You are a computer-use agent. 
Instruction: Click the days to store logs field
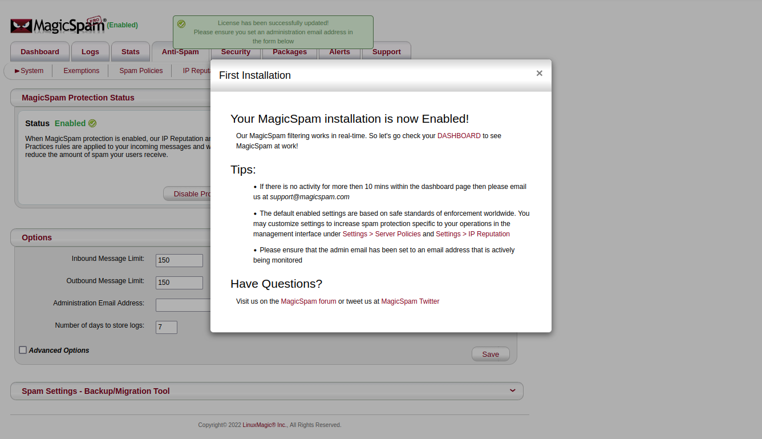coord(167,327)
